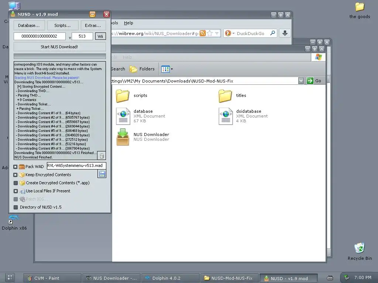
Task: Click the NUSD title bar app icon
Action: [x=13, y=14]
